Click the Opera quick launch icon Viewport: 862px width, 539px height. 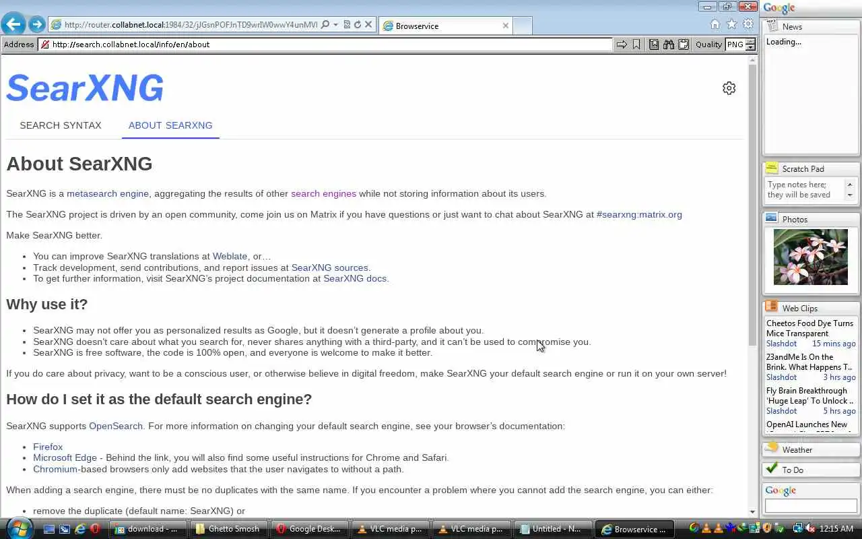point(94,530)
